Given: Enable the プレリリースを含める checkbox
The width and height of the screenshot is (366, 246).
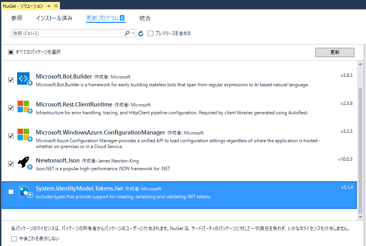Looking at the screenshot, I should [x=151, y=33].
